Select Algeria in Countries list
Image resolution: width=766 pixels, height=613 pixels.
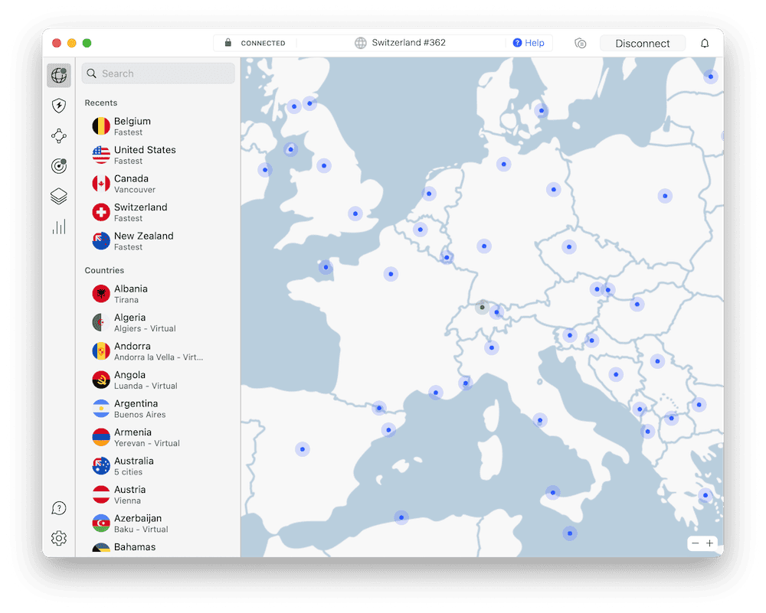point(159,323)
